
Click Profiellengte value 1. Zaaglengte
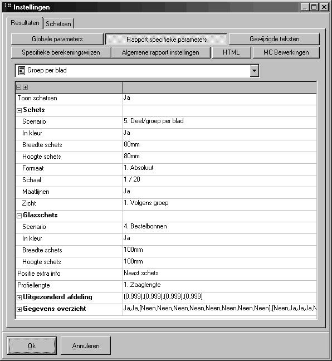[142, 285]
